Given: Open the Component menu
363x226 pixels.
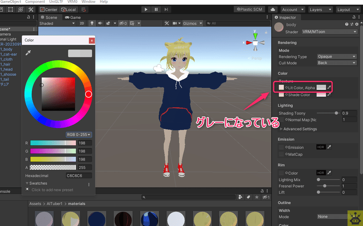Looking at the screenshot, I should (x=35, y=2).
